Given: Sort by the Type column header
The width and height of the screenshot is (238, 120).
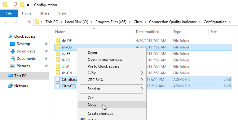Looking at the screenshot, I should click(x=190, y=32).
